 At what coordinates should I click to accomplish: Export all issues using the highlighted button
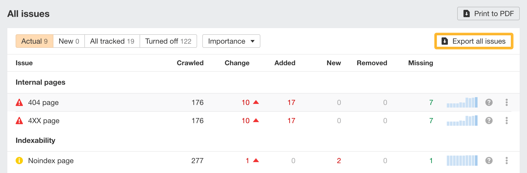coord(474,41)
